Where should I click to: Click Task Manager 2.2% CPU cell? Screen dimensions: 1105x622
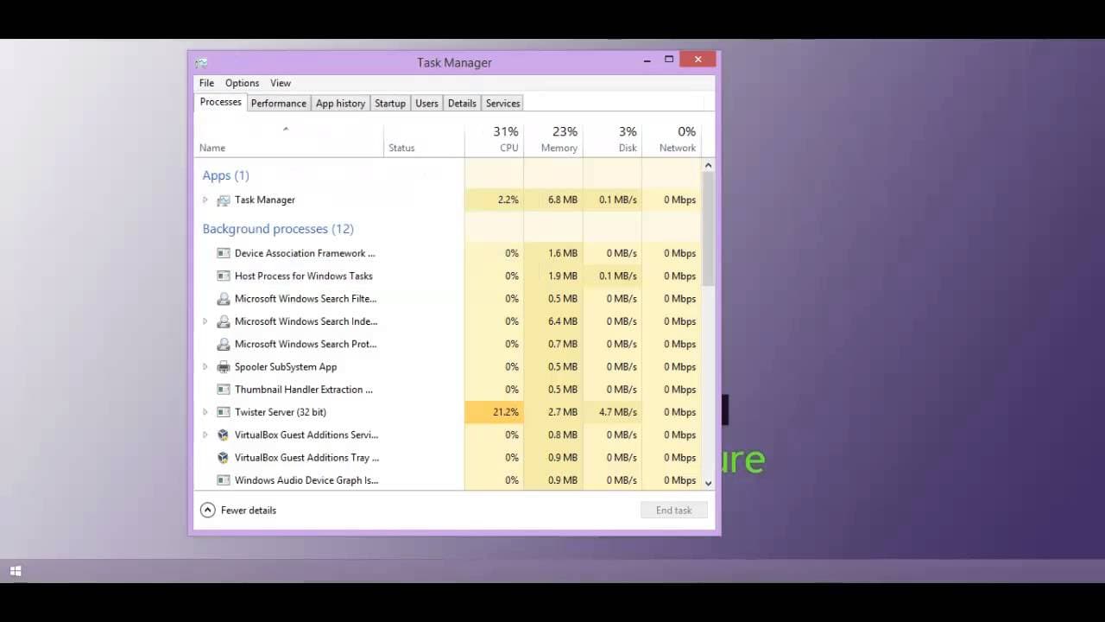494,200
